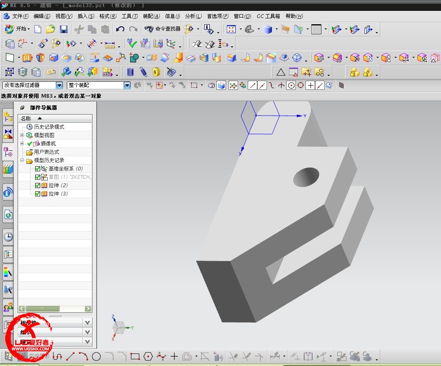Toggle checkbox for 草图 (1) SKETCH
The width and height of the screenshot is (441, 366).
(37, 177)
